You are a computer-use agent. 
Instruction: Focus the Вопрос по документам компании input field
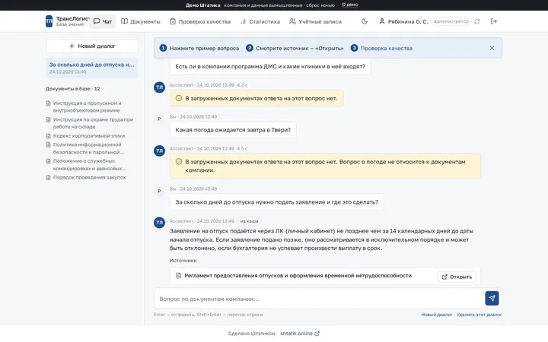[319, 299]
